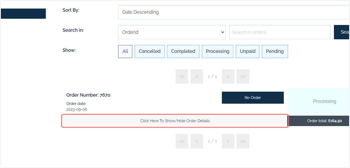Click Here To Show/Hide Order Details
The image size is (350, 168).
[x=175, y=121]
